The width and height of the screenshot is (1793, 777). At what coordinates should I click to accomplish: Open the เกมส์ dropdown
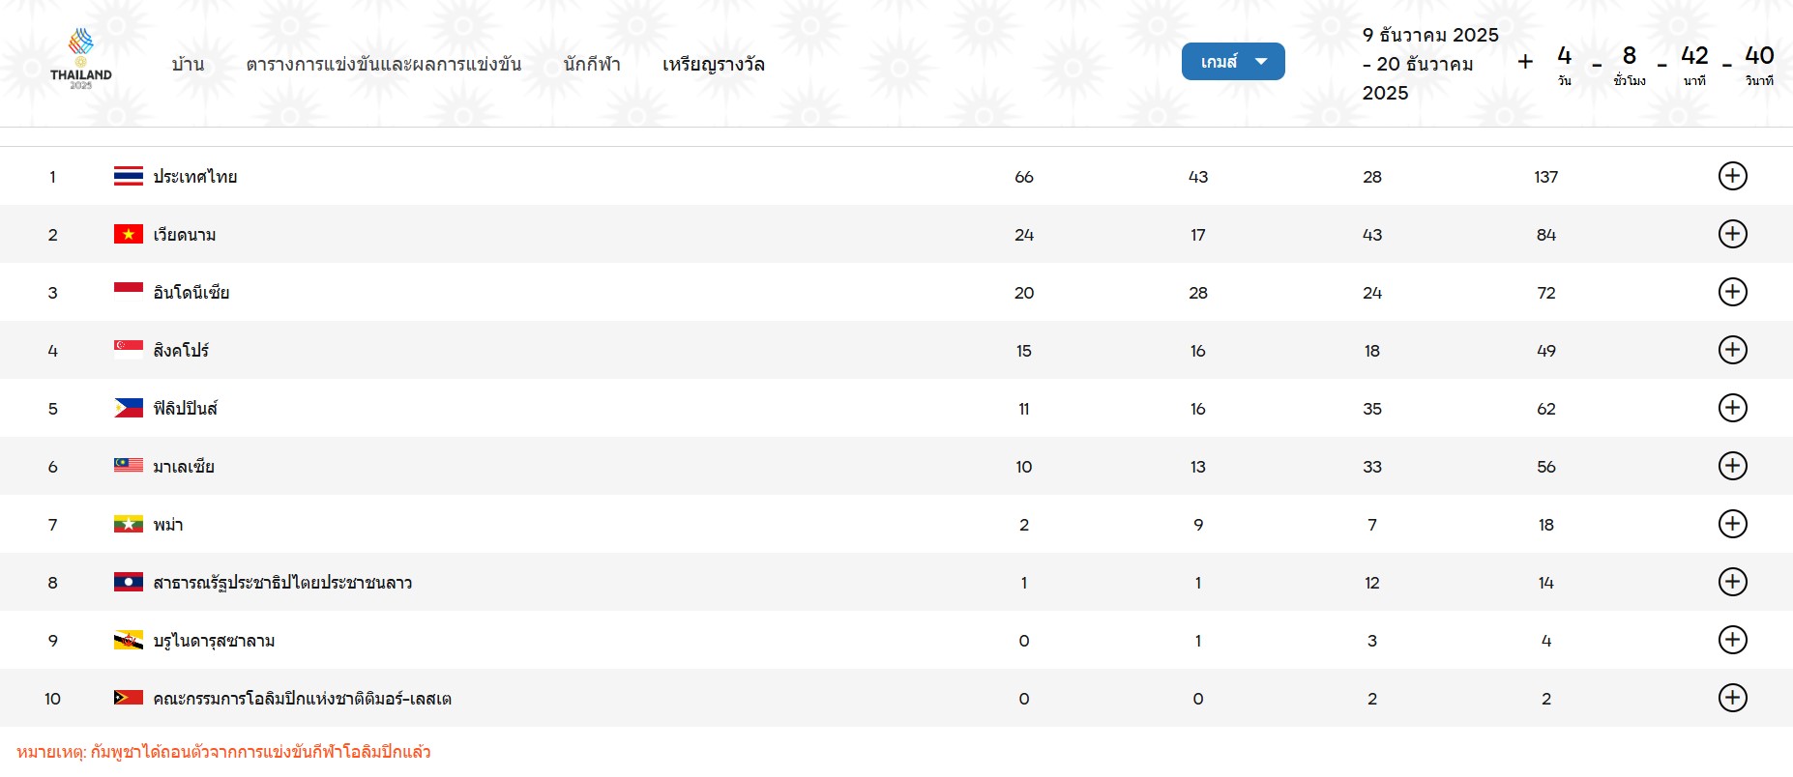(1232, 62)
